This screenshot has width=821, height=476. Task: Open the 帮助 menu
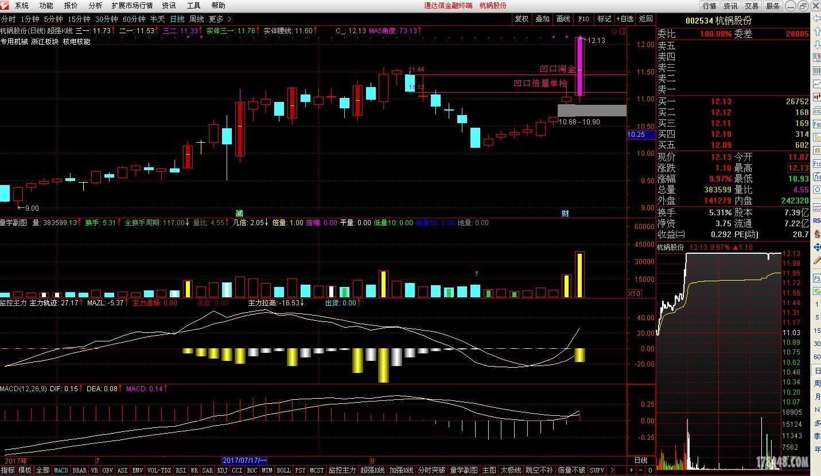218,6
